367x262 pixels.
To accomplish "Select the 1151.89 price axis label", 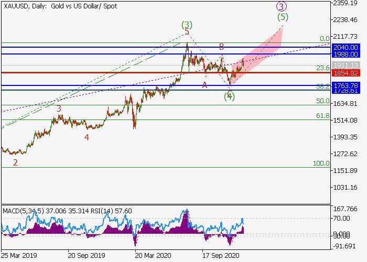I will tap(345, 170).
